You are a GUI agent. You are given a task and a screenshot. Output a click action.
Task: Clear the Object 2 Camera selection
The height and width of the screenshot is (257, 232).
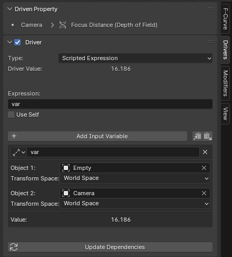[x=204, y=193]
